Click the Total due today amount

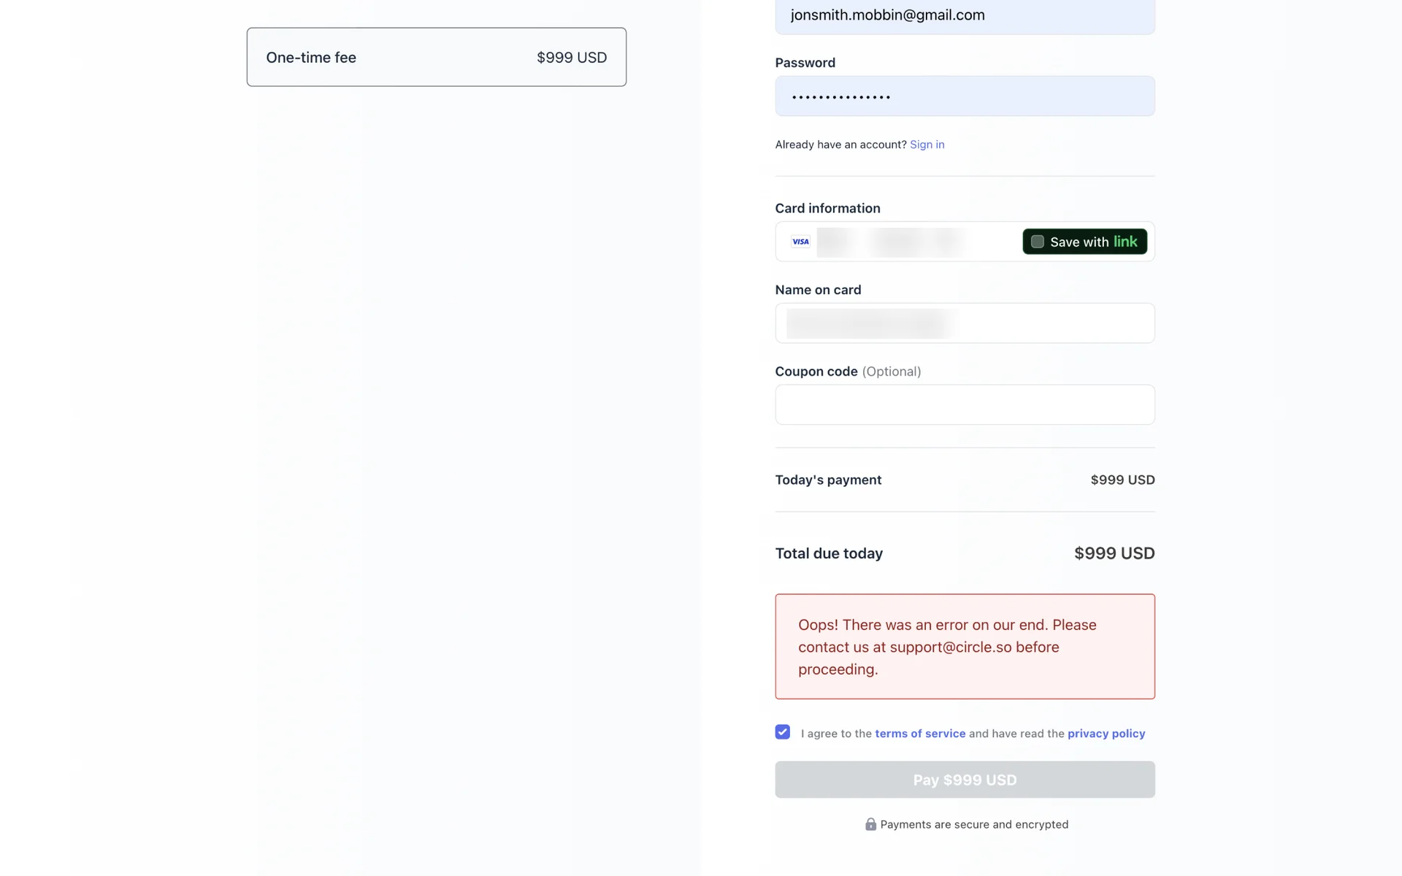tap(1114, 553)
